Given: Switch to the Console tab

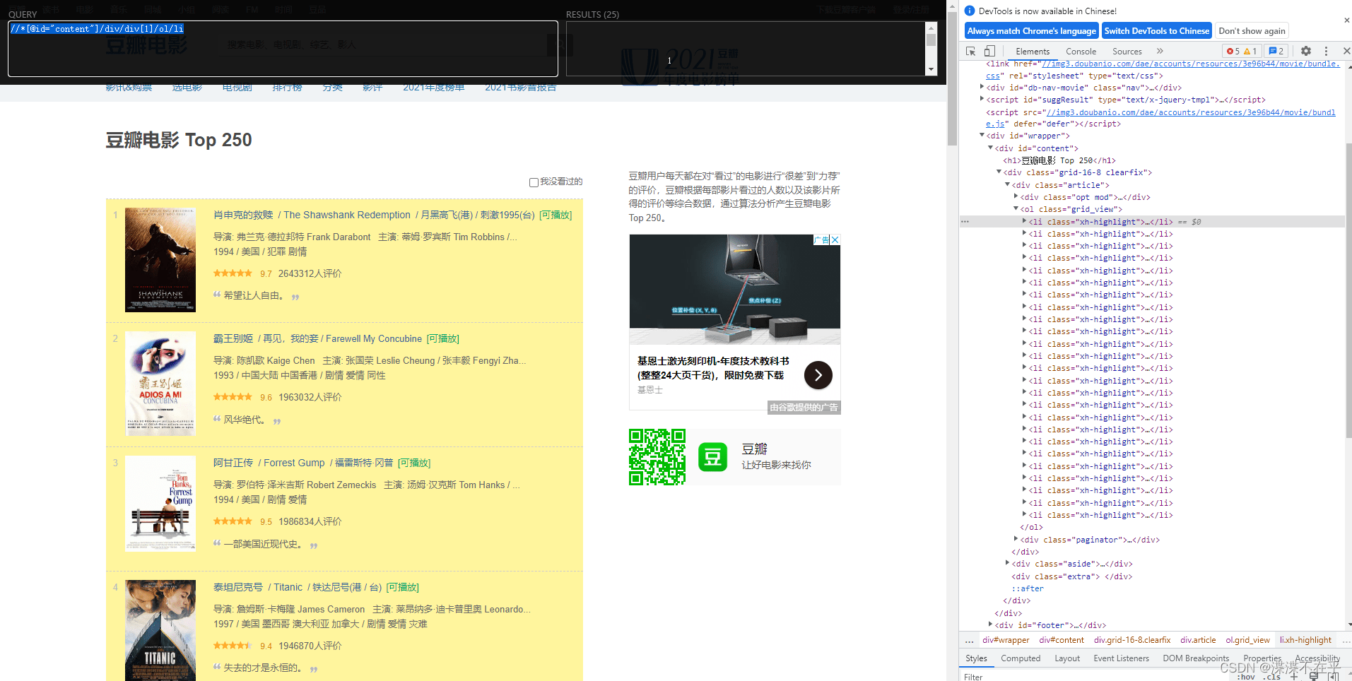Looking at the screenshot, I should (x=1081, y=51).
